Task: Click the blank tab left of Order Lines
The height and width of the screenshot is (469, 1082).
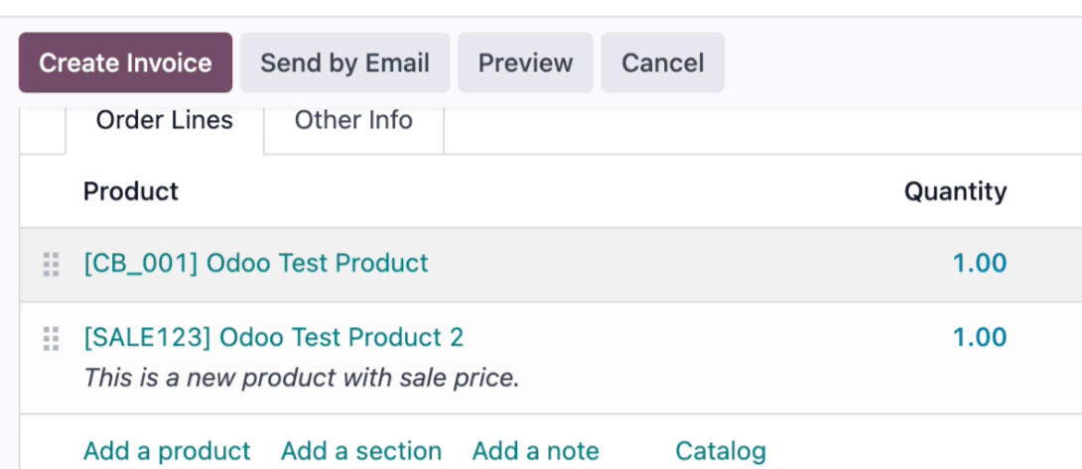Action: point(43,131)
